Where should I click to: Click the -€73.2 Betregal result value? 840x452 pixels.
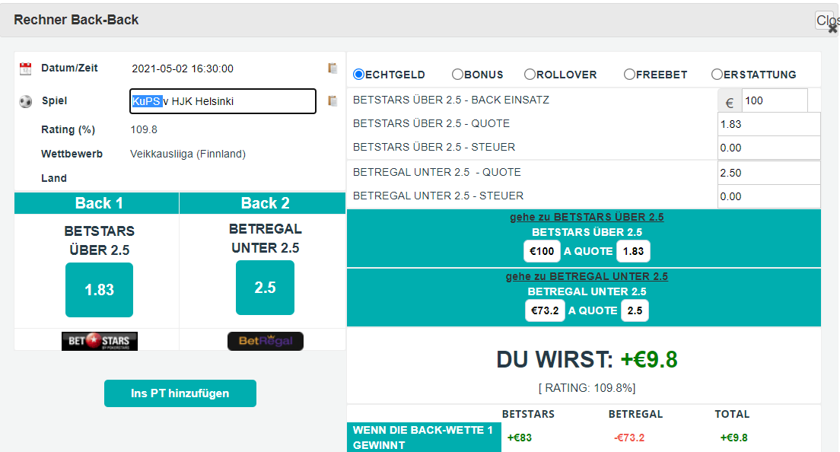tap(629, 438)
